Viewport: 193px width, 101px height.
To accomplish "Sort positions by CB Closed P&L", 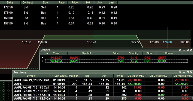I will coord(158,76).
